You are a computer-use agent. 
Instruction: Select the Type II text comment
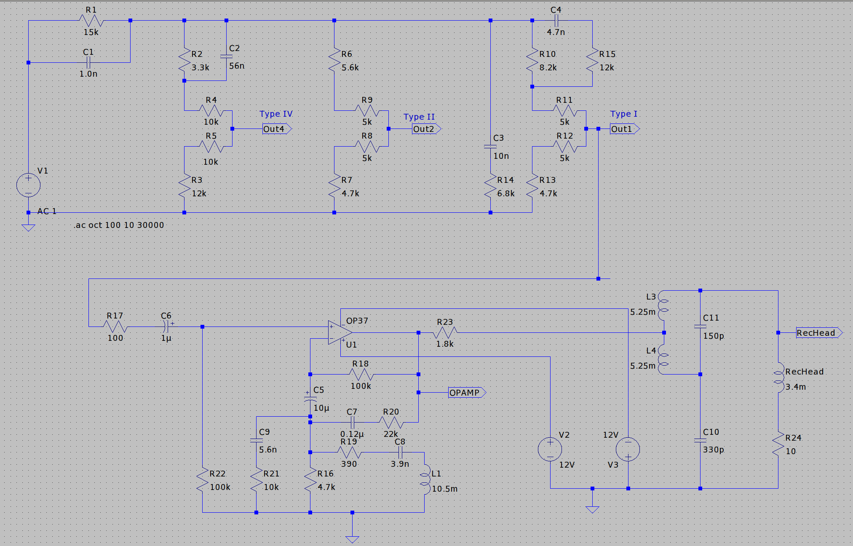coord(419,117)
